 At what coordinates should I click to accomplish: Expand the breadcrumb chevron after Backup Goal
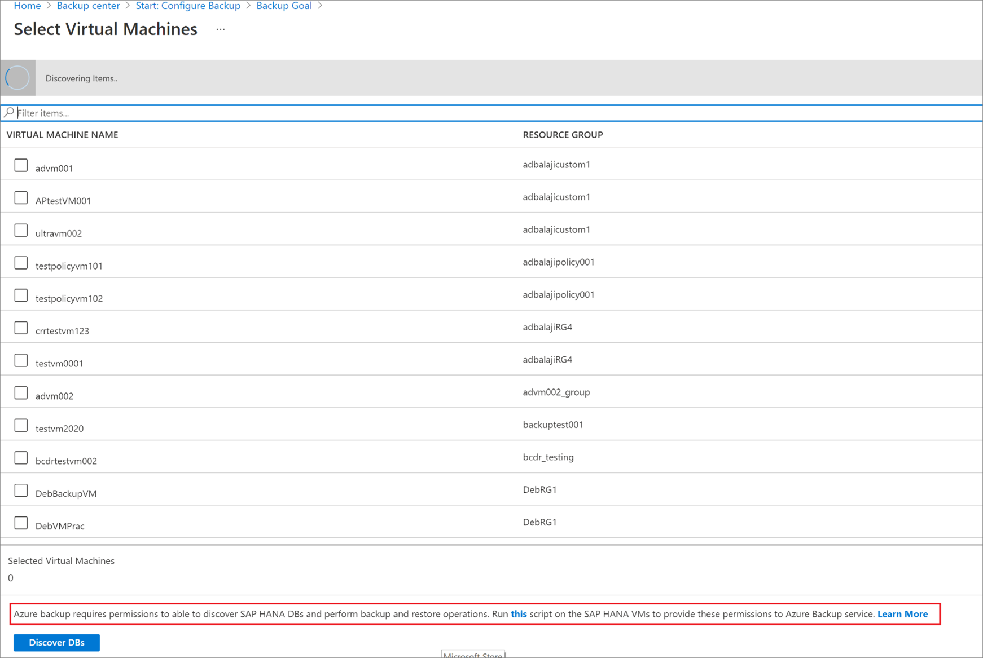(x=320, y=5)
